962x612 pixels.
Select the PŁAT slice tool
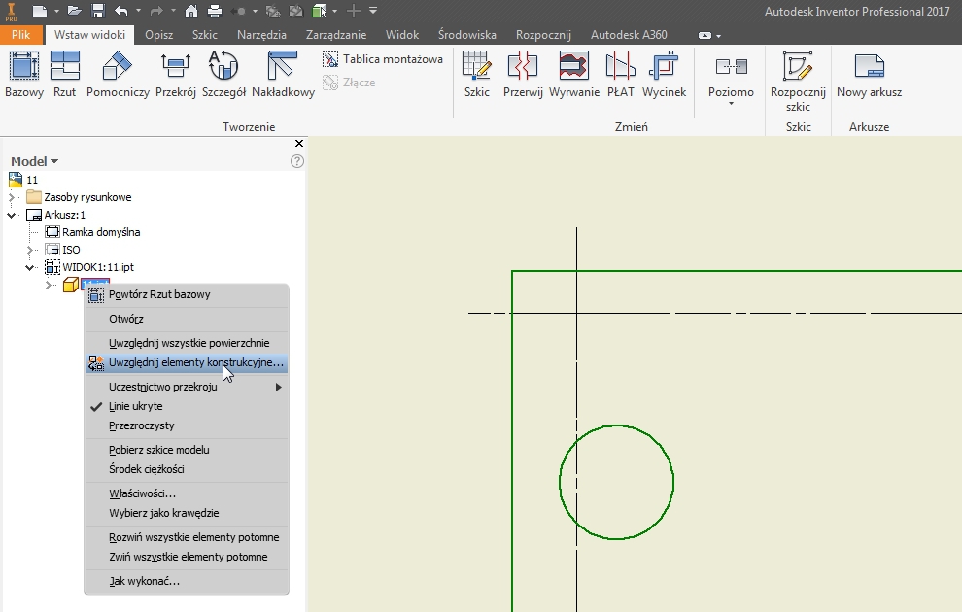[x=620, y=75]
